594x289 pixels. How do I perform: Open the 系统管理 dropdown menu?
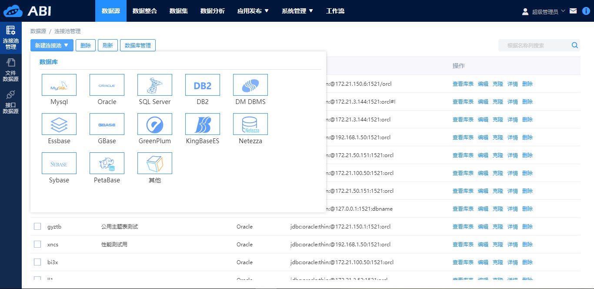point(297,10)
